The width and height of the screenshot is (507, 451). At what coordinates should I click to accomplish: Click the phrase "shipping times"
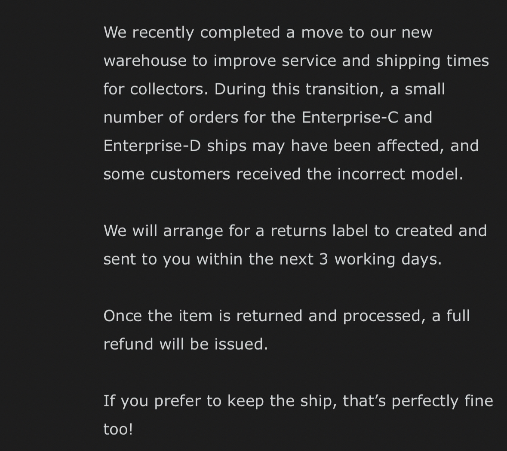point(432,61)
